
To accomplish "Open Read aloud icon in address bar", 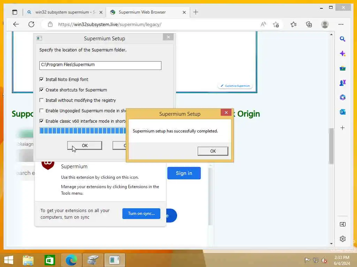I will click(264, 25).
